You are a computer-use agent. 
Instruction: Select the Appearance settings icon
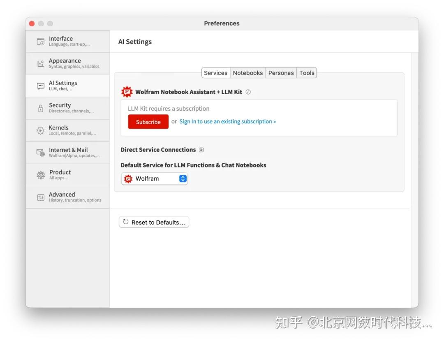(x=40, y=63)
